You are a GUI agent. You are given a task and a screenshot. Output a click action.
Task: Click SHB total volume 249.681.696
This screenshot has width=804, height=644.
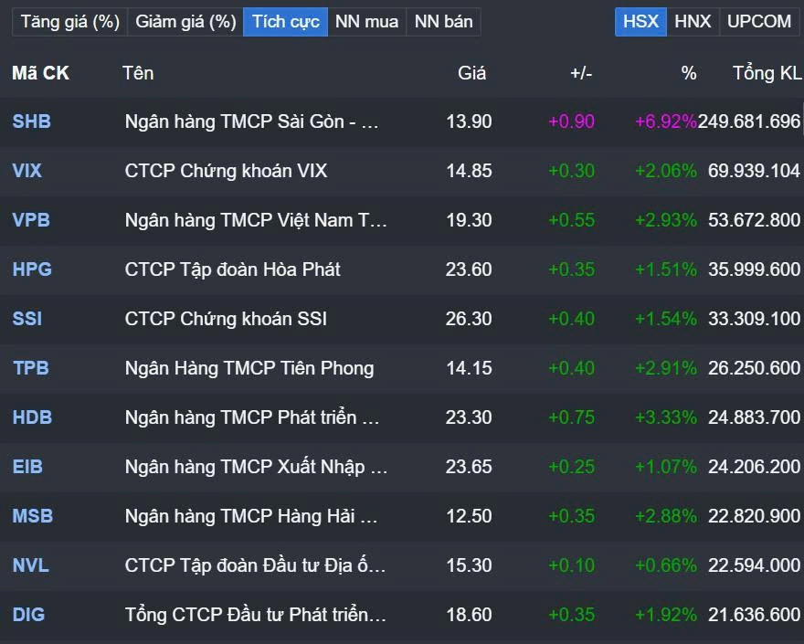coord(749,121)
